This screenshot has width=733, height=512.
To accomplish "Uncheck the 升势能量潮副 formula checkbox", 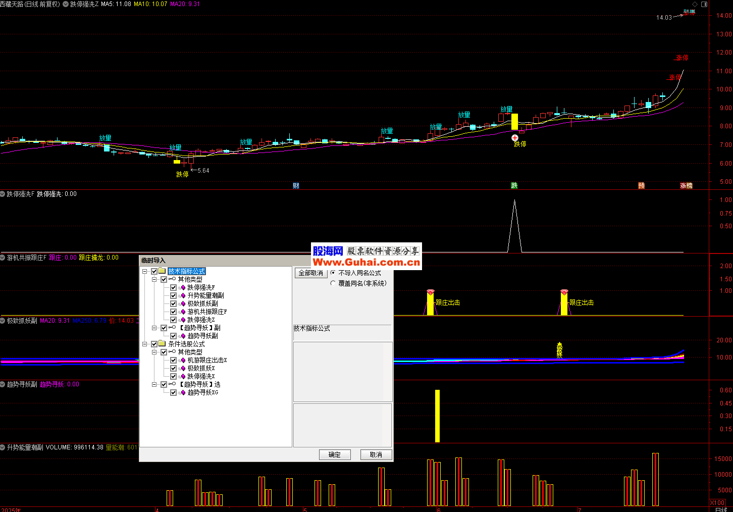I will coord(173,295).
